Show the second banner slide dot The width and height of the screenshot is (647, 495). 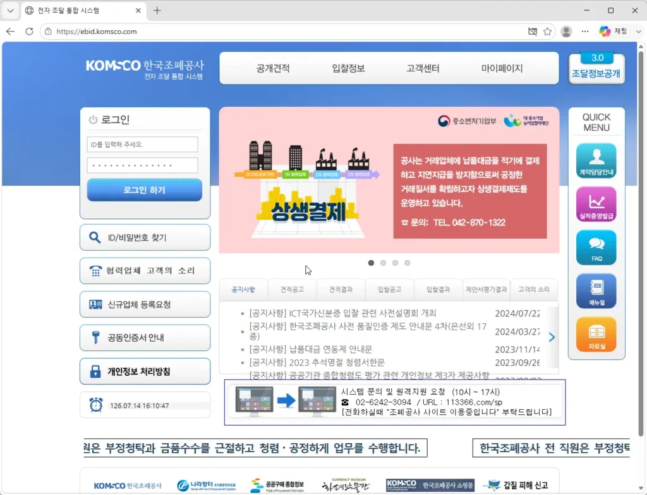383,263
